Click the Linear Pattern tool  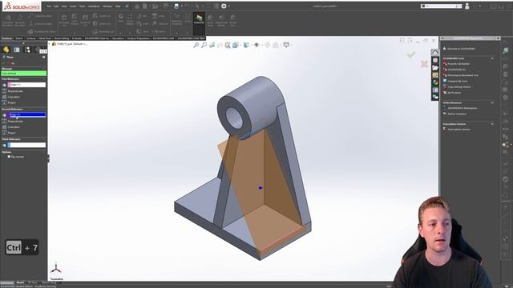pos(130,19)
